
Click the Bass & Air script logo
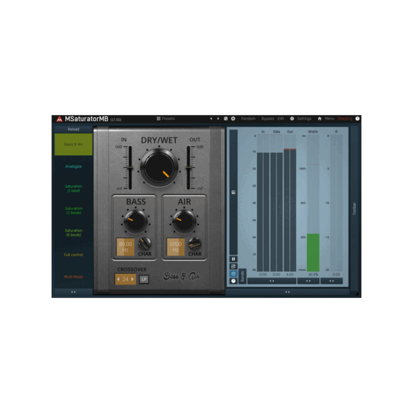click(182, 276)
